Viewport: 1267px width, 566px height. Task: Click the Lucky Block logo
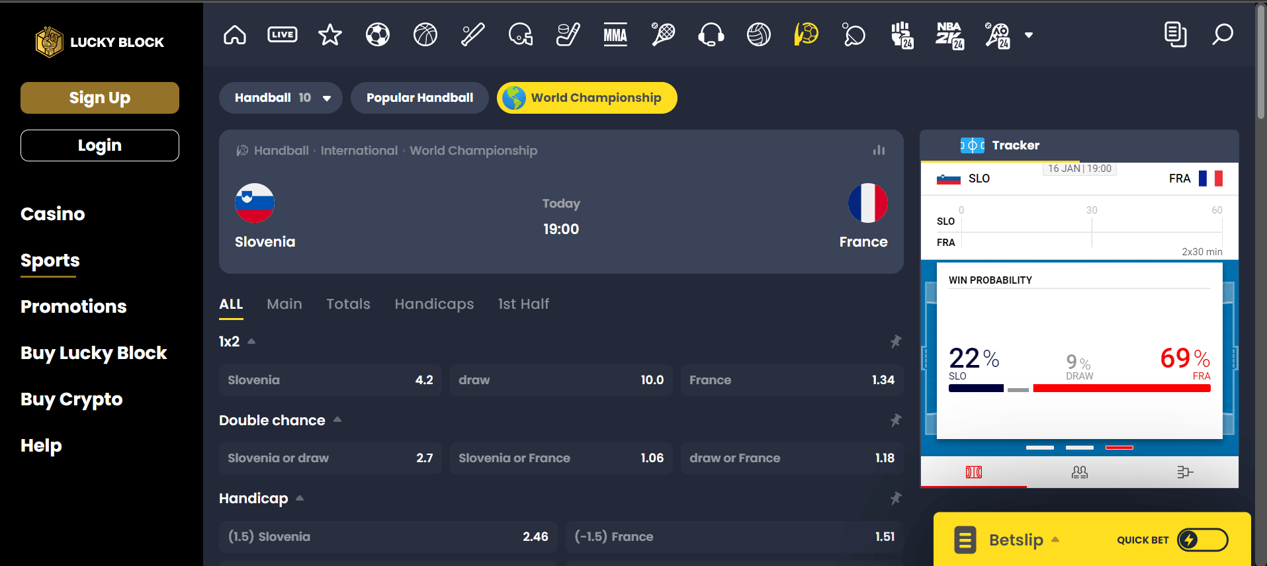point(100,42)
